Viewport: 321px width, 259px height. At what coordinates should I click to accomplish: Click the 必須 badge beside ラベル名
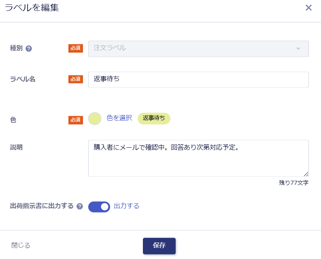(x=76, y=79)
